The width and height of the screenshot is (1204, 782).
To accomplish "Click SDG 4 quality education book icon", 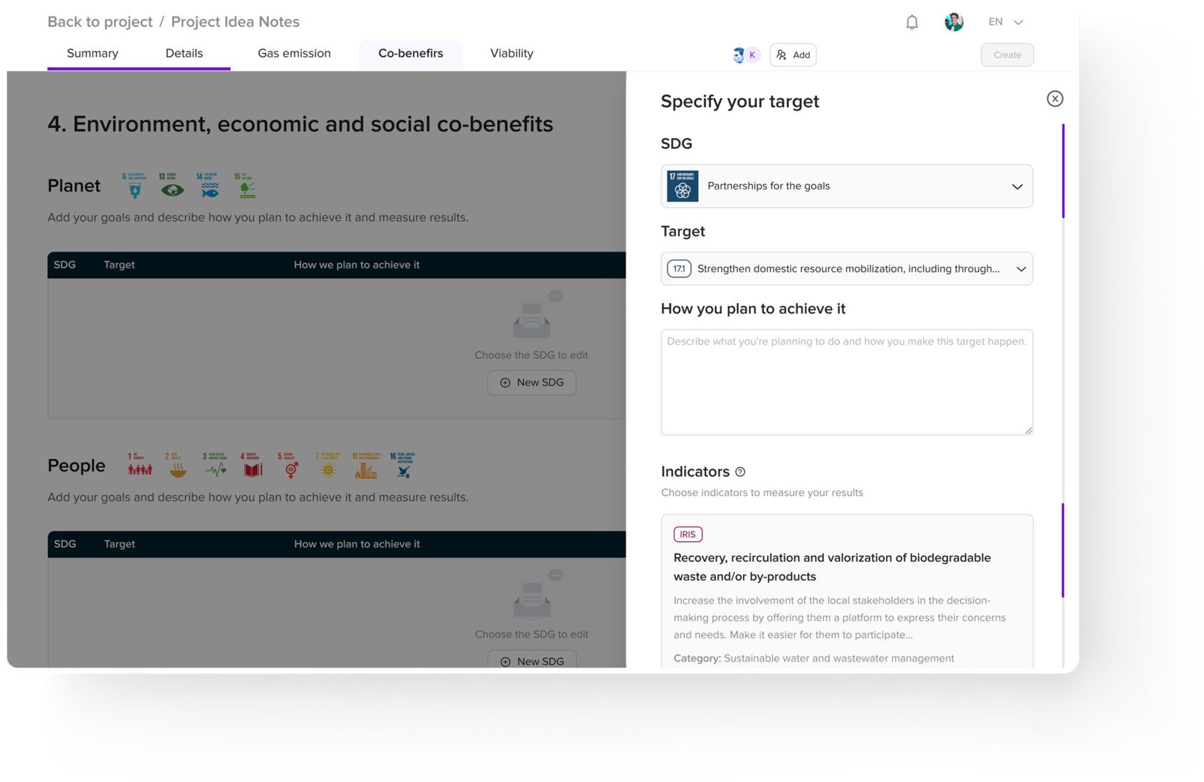I will click(252, 465).
